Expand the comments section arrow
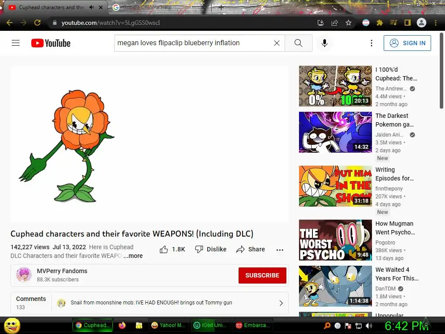Image resolution: width=445 pixels, height=334 pixels. pos(281,303)
